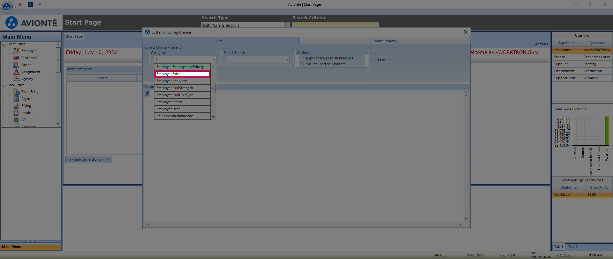Click the Set button in Search Type

[x=206, y=25]
